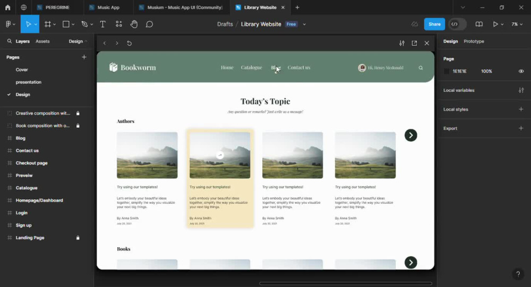Click the search icon in Layers panel

pos(9,41)
